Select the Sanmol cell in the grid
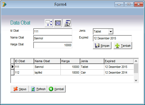The height and width of the screenshot is (105, 145). coord(47,67)
